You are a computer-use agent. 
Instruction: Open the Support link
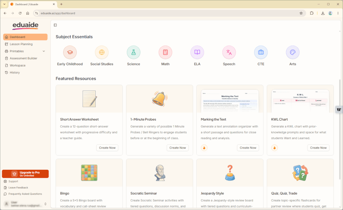tap(11, 181)
